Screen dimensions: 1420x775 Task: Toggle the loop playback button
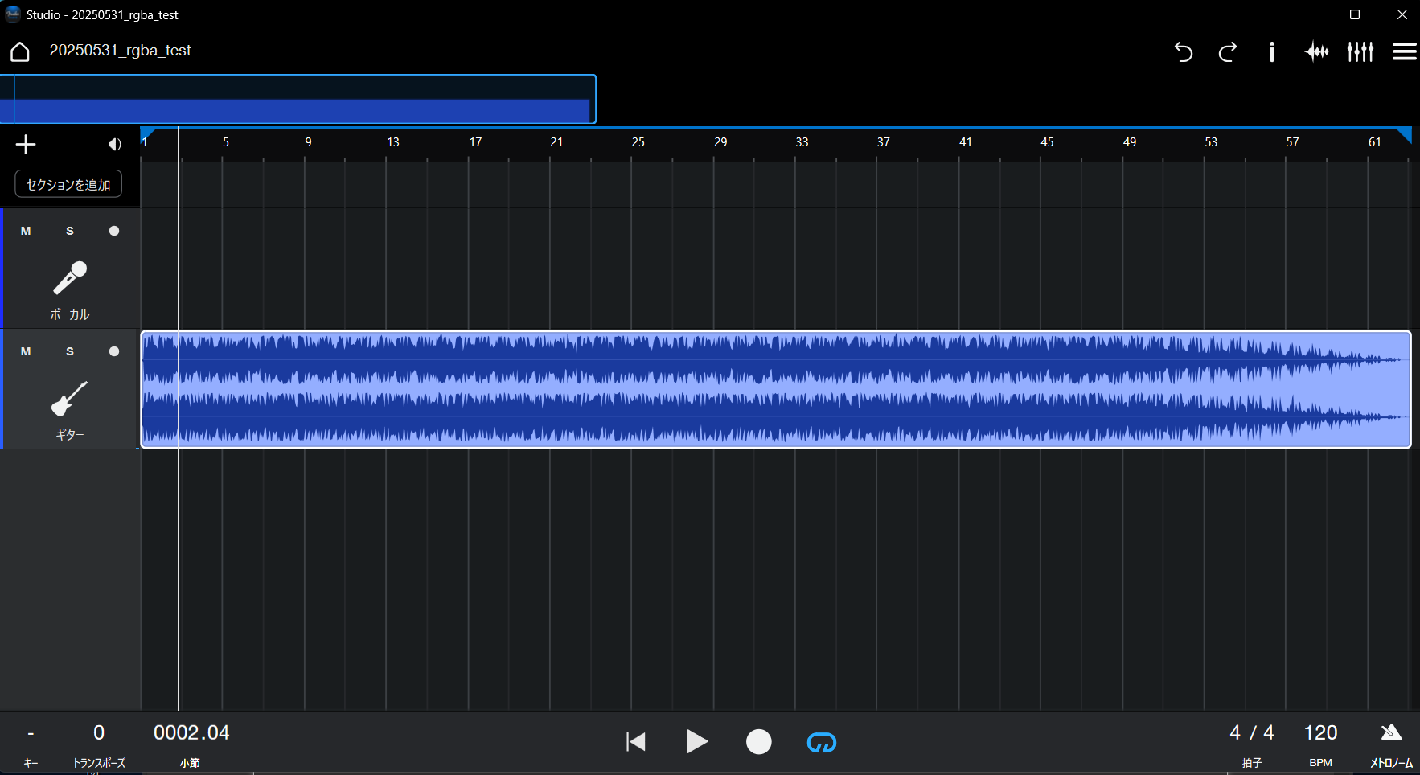coord(821,742)
